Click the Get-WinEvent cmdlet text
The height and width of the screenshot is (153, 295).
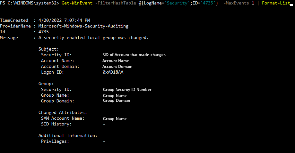click(77, 3)
